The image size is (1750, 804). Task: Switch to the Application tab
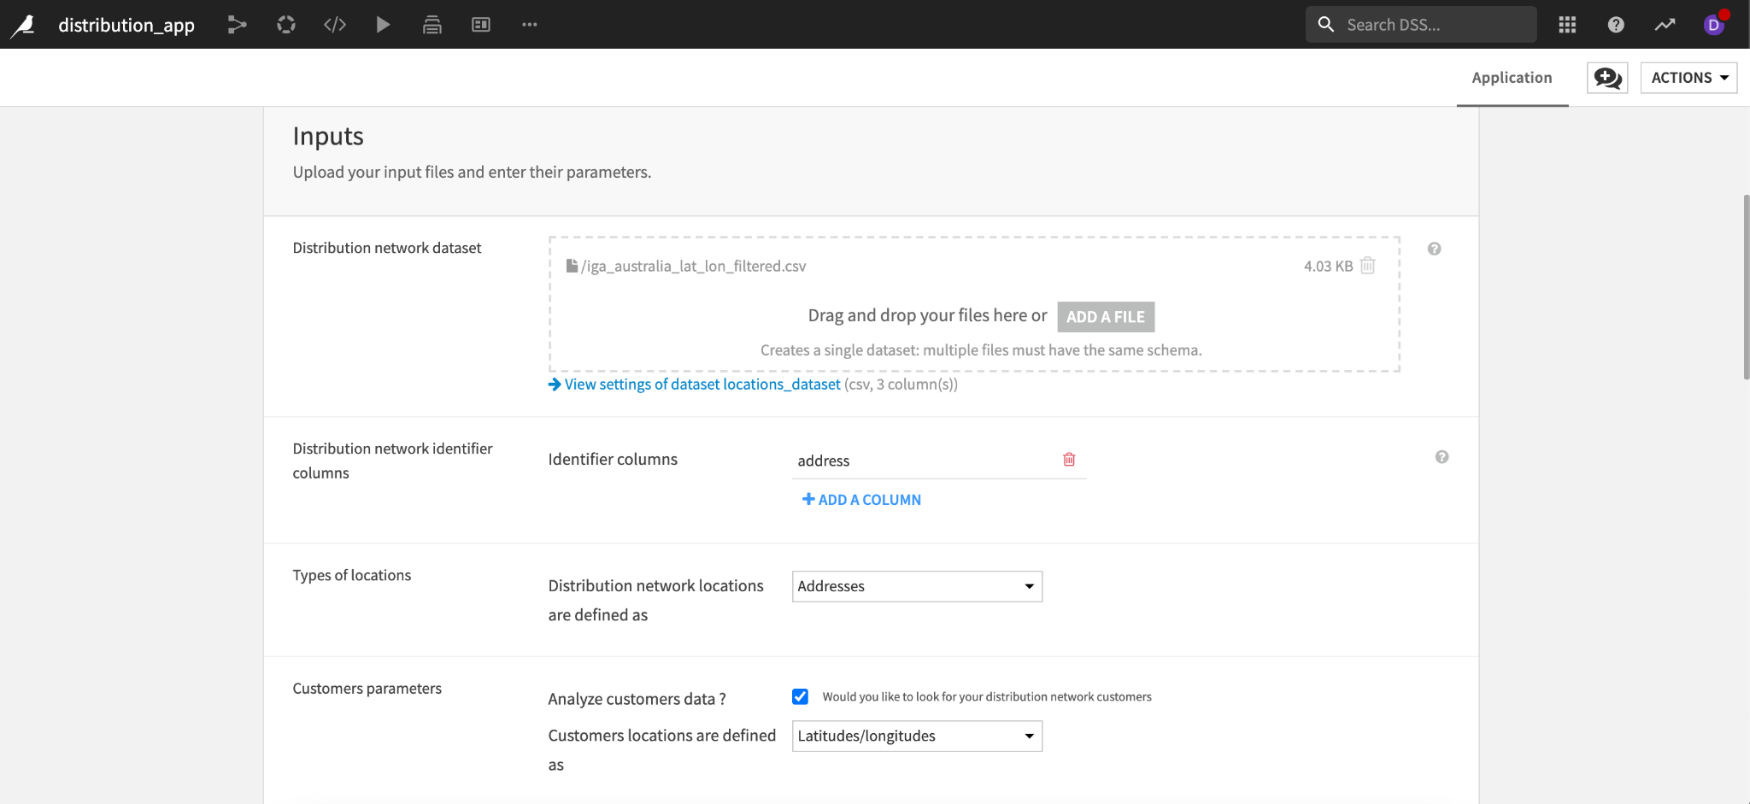[1512, 78]
